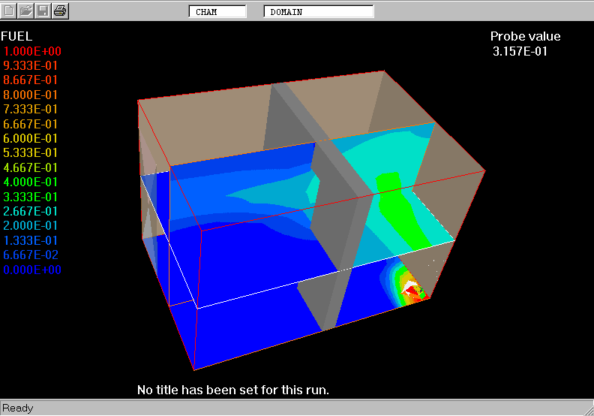Click the New file toolbar icon
This screenshot has height=416, width=594.
point(8,11)
